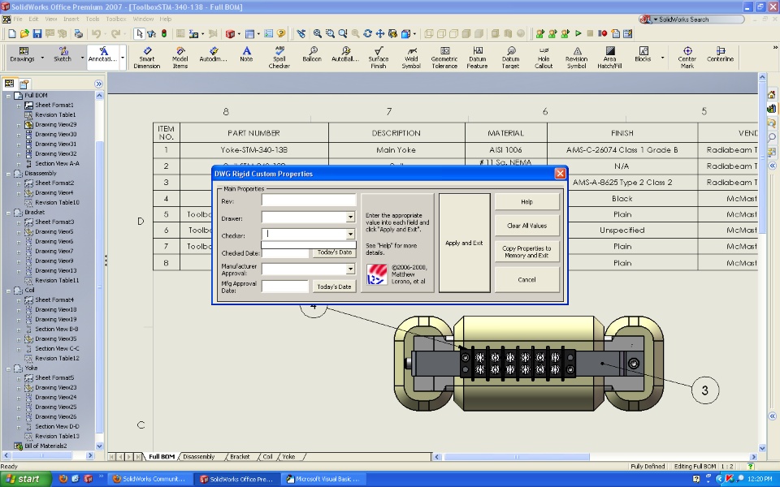Add a Revision Symbol
Screen dimensions: 780x487
coord(577,58)
